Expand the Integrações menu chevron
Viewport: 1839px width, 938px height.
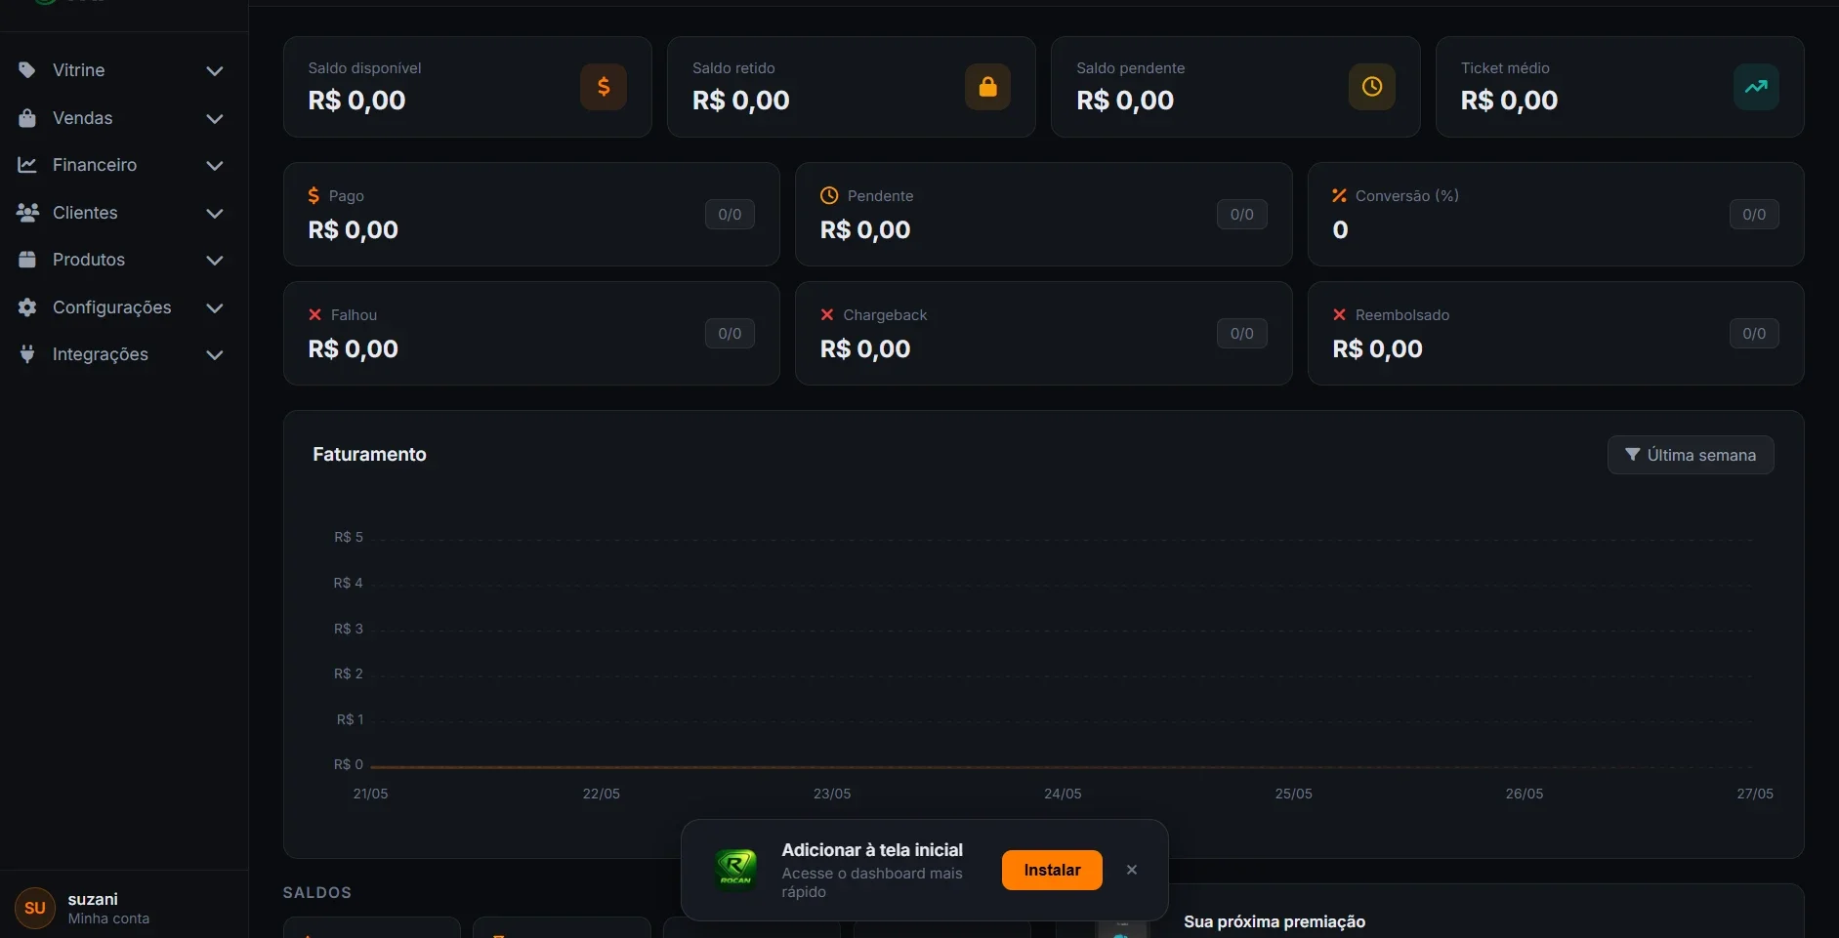[215, 355]
